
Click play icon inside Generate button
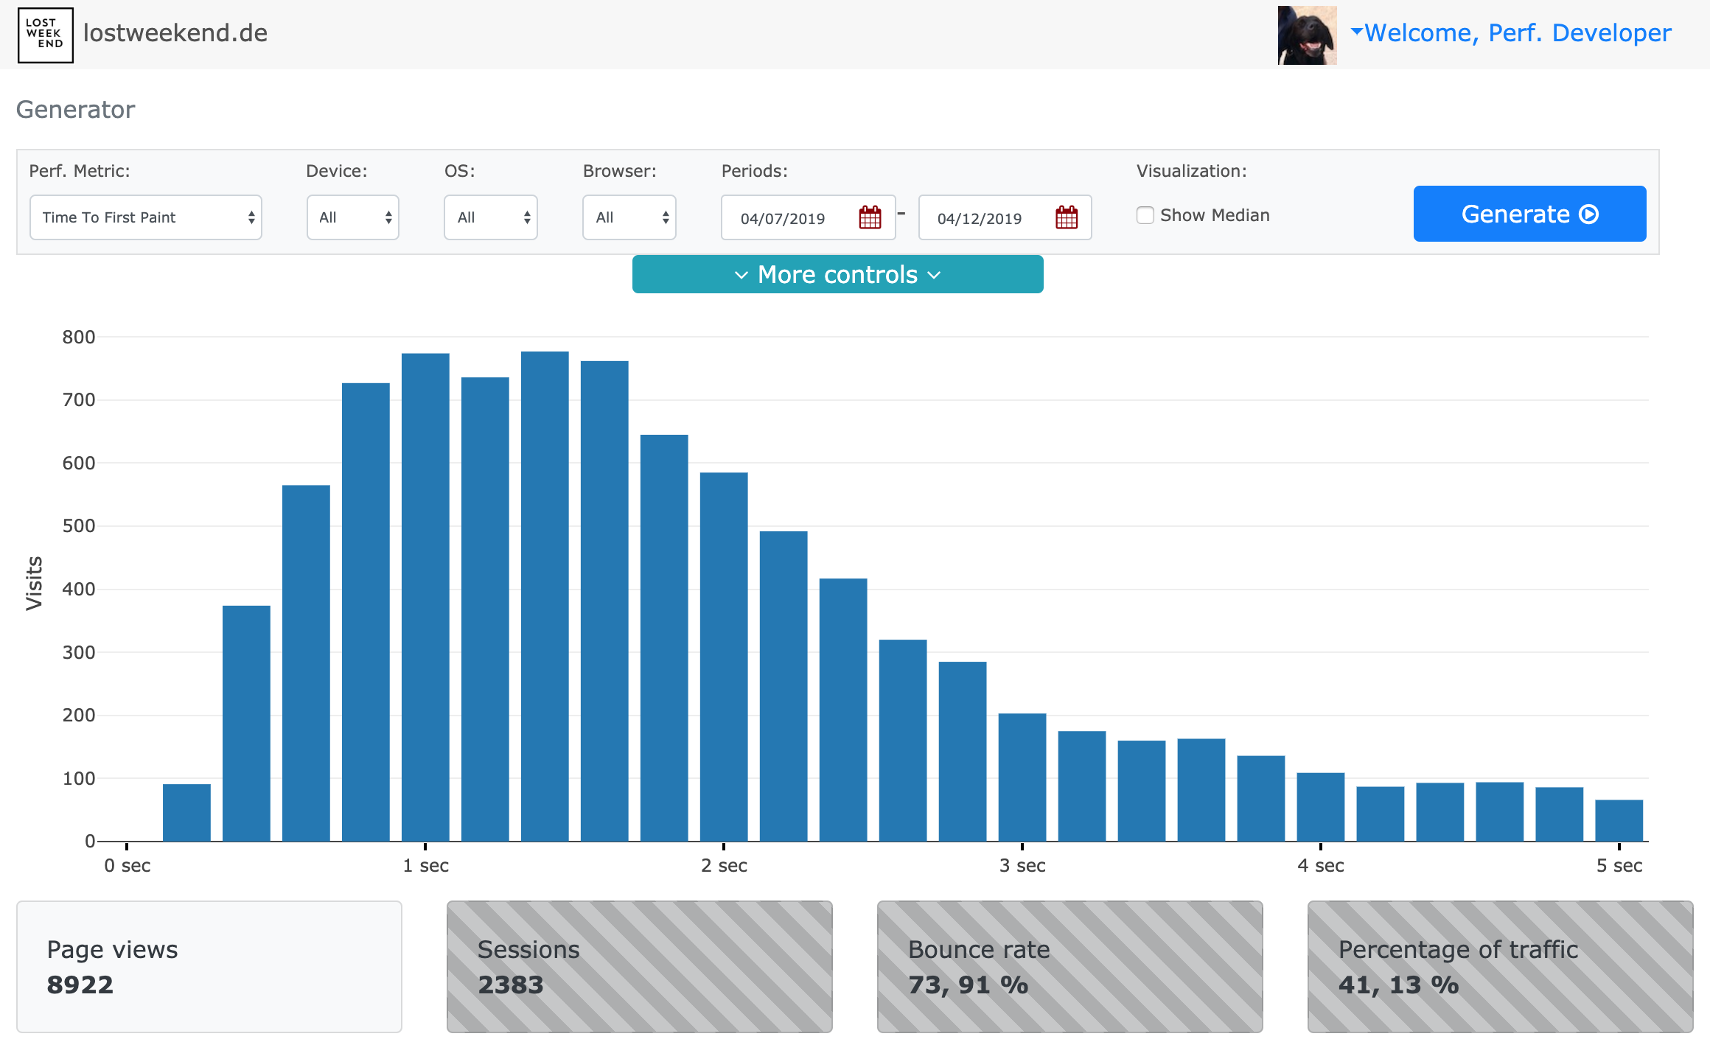1589,214
